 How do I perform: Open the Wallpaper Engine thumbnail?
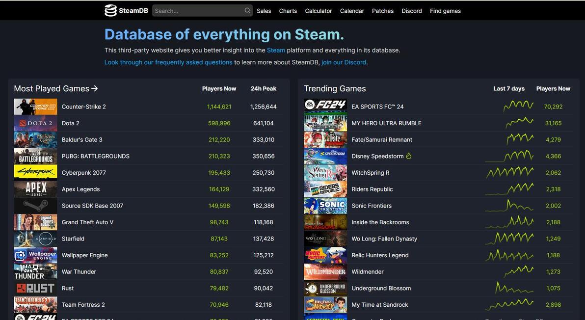click(x=35, y=255)
